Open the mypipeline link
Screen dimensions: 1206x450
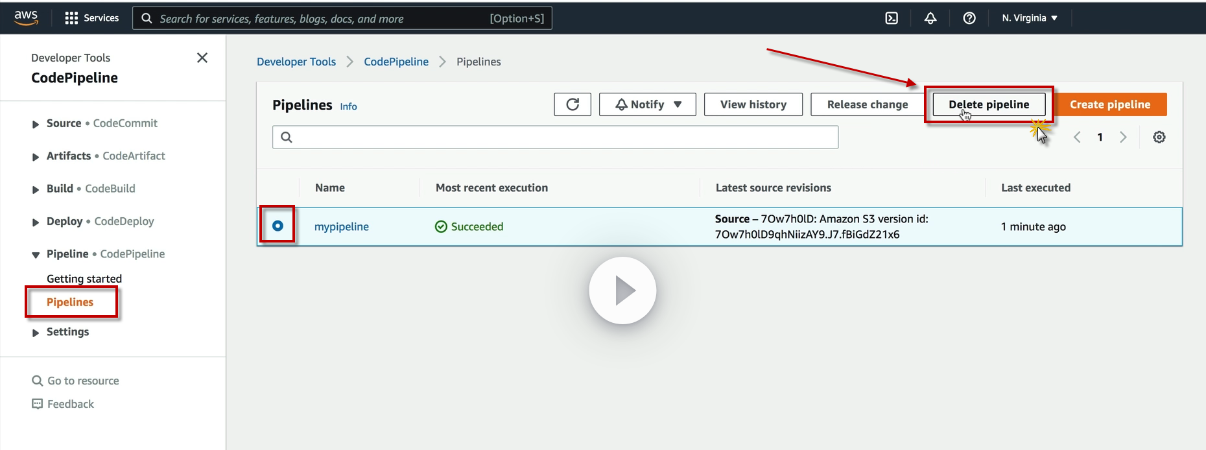click(x=342, y=226)
